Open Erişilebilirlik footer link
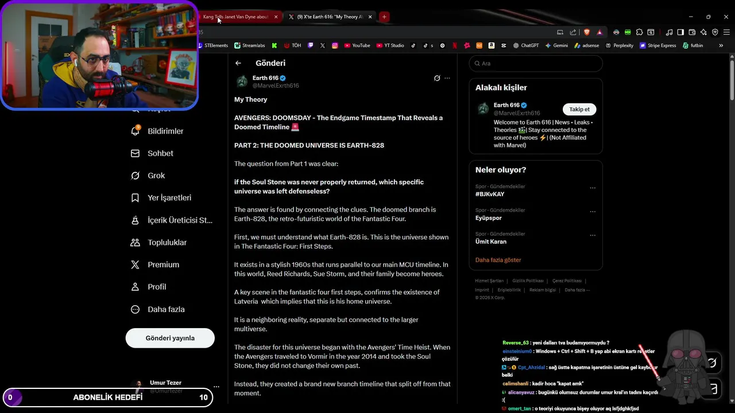The height and width of the screenshot is (413, 735). click(x=509, y=290)
